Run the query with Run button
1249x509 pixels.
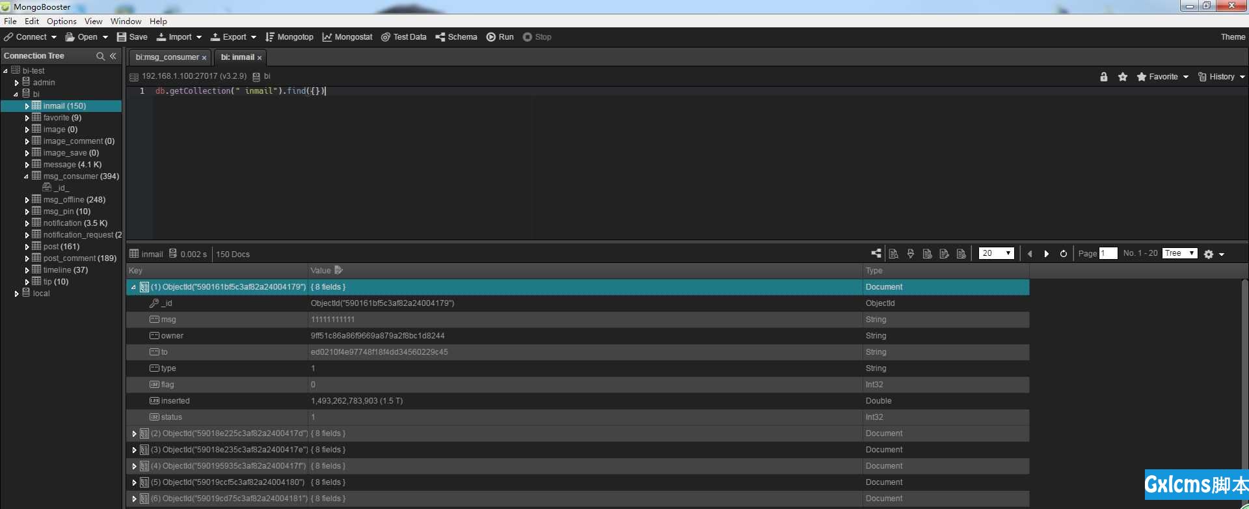point(500,37)
